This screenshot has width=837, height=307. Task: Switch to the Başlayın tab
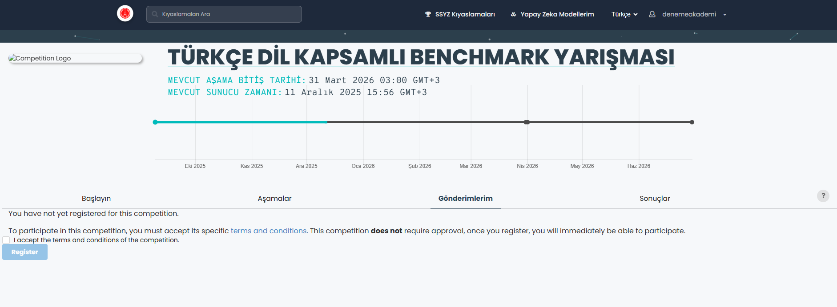point(96,199)
